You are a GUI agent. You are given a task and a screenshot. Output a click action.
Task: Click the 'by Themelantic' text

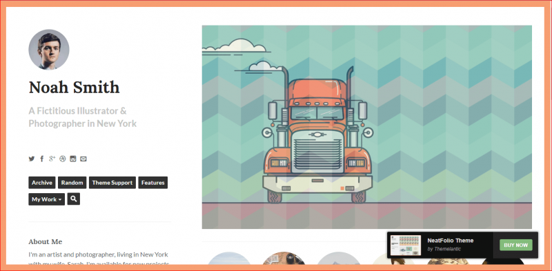coord(444,249)
